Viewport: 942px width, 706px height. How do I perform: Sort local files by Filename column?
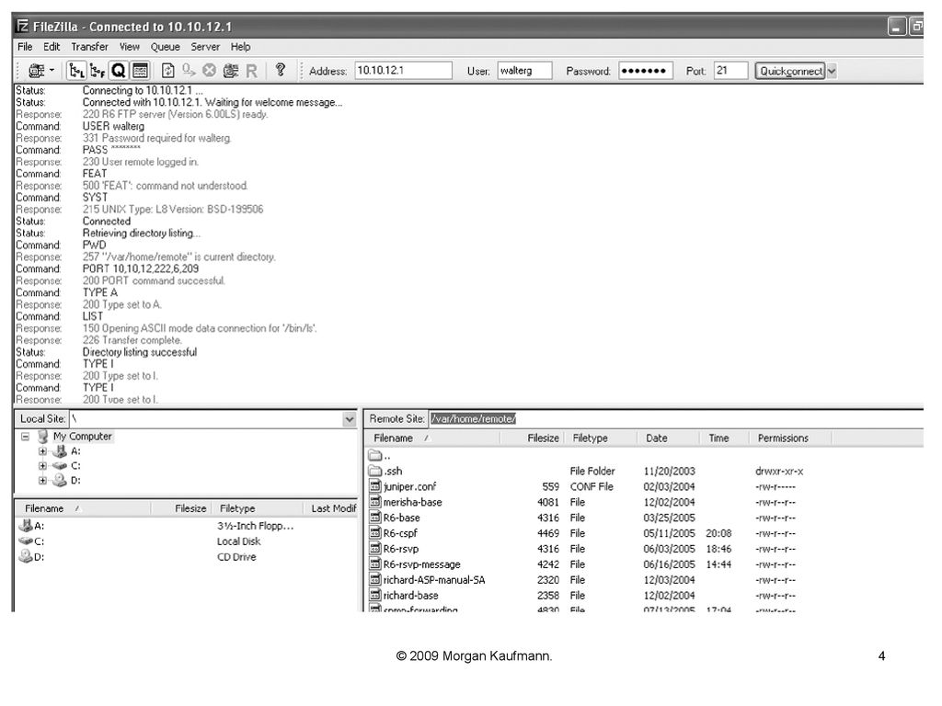[82, 508]
